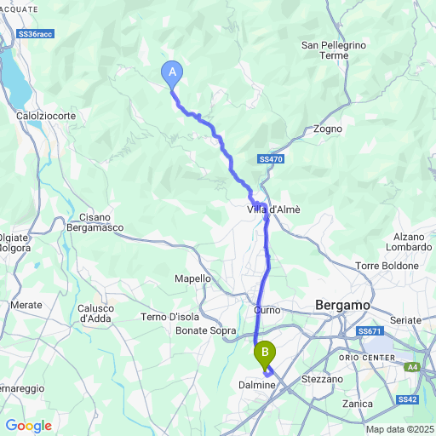Image resolution: width=436 pixels, height=436 pixels.
Task: Click the San Pellegrino Terme label
Action: point(334,50)
